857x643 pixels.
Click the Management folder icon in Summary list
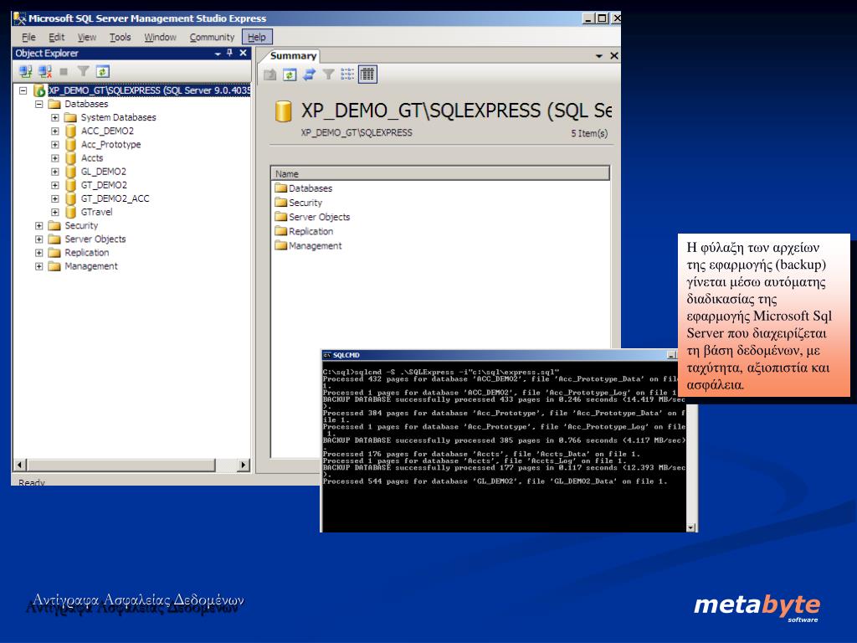click(x=281, y=245)
